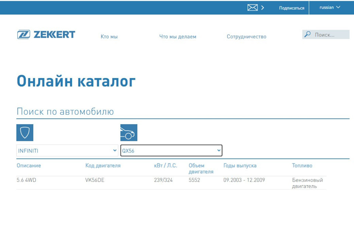Click the Поиск по автомобилю title

coord(65,111)
